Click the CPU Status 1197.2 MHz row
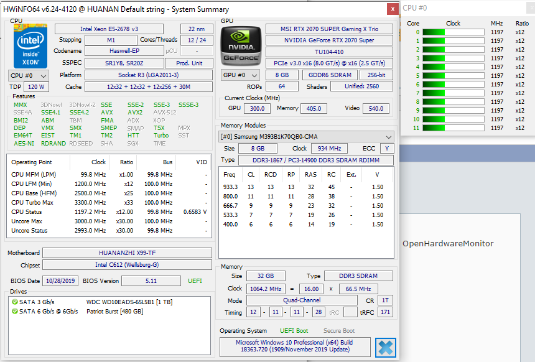Screen dimensions: 535x362 [109, 212]
